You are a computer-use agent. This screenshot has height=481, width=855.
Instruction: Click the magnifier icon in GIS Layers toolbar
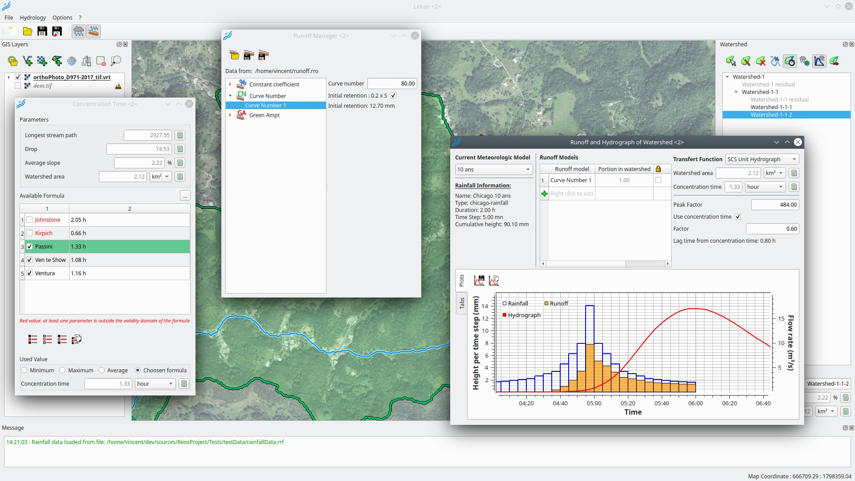116,61
